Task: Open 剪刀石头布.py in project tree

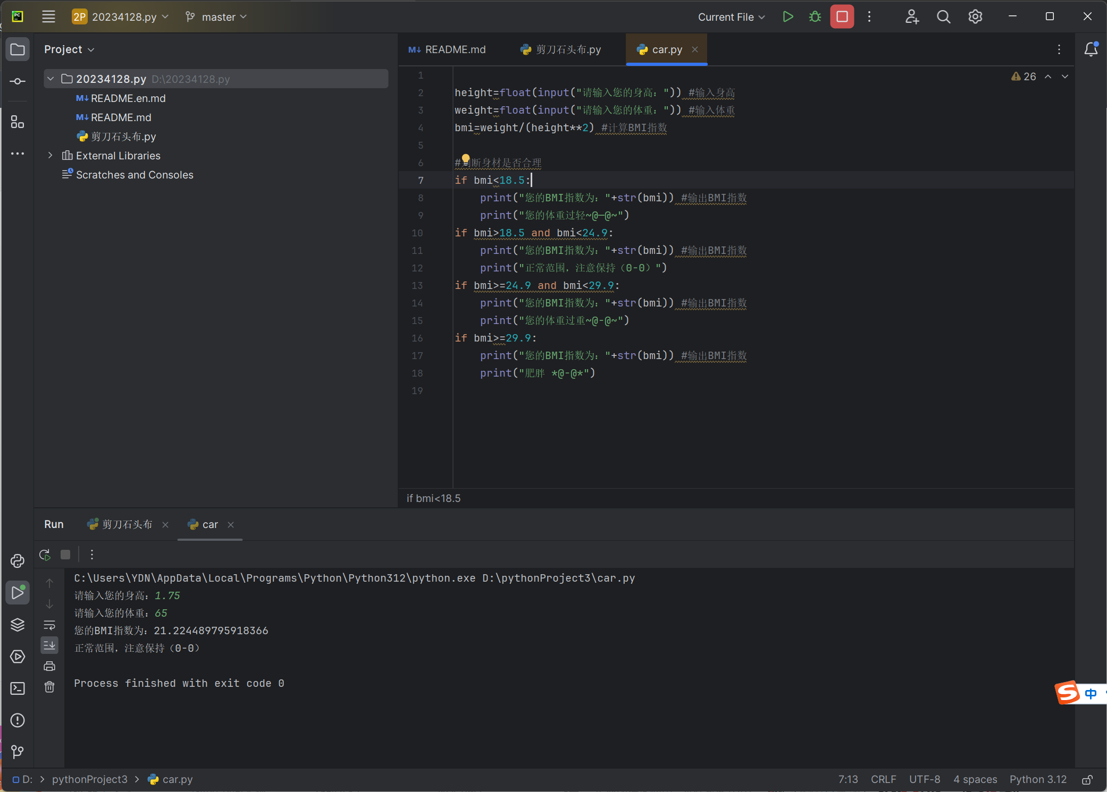Action: (x=123, y=137)
